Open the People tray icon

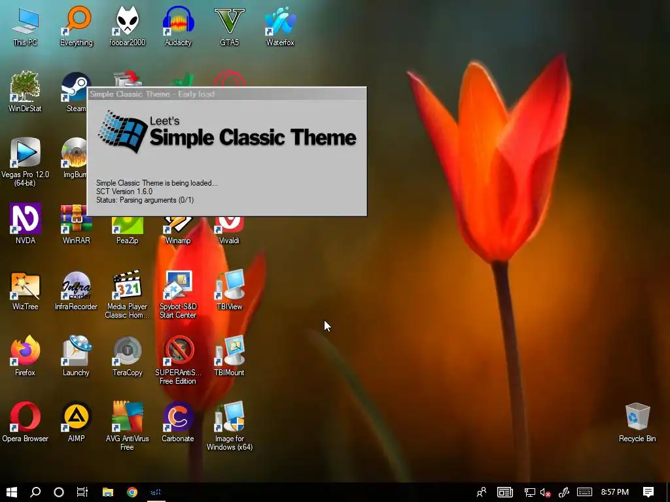point(482,492)
